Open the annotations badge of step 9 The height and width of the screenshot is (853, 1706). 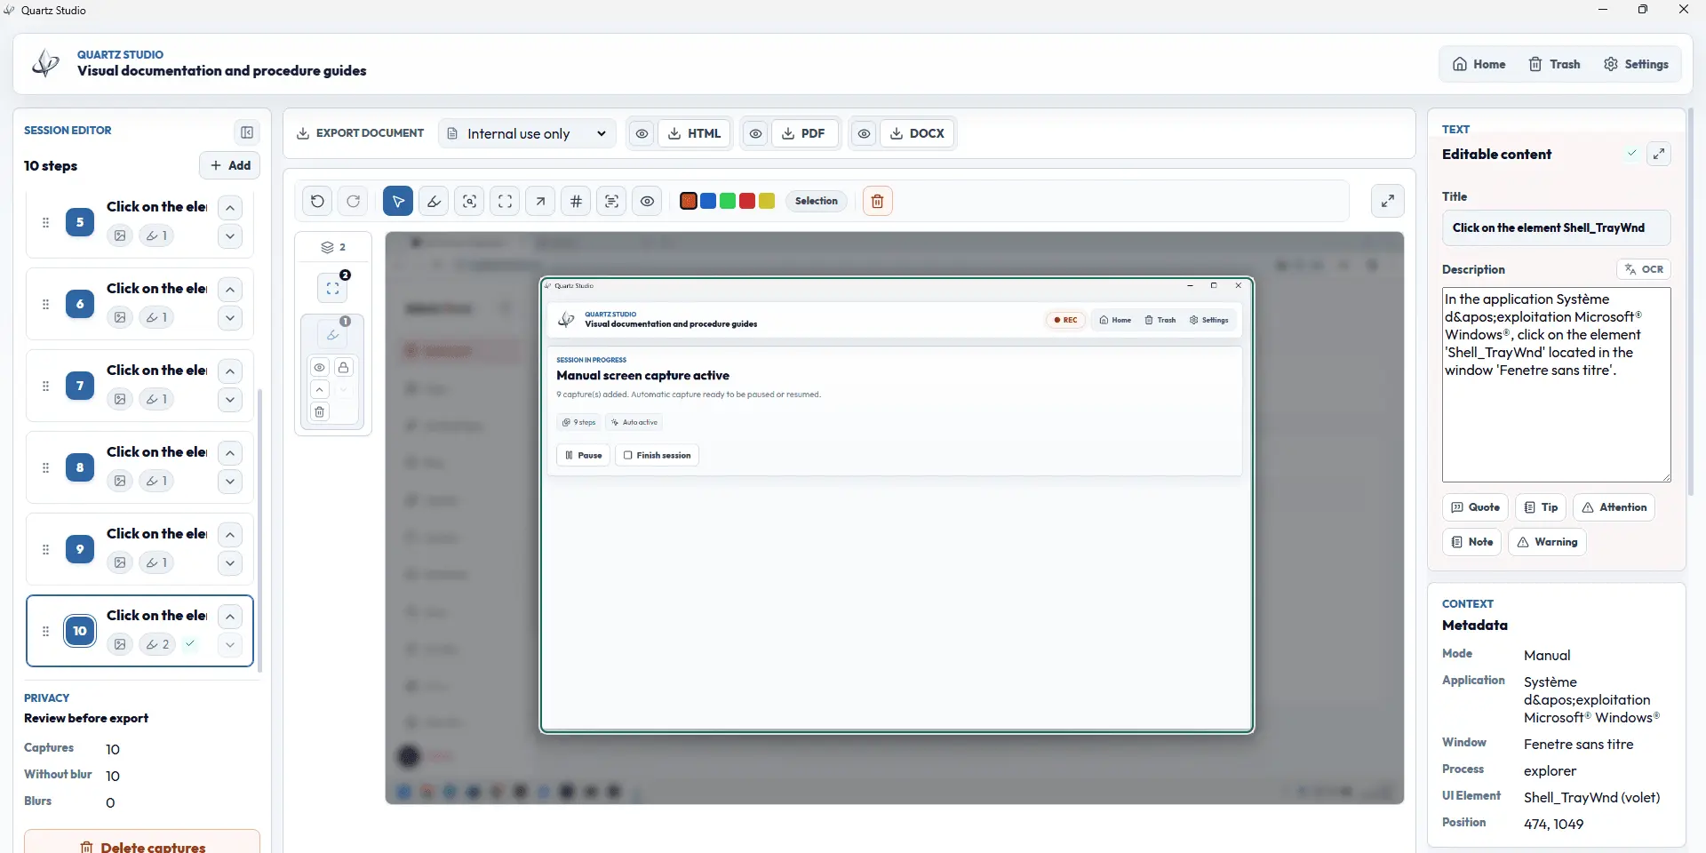click(156, 562)
